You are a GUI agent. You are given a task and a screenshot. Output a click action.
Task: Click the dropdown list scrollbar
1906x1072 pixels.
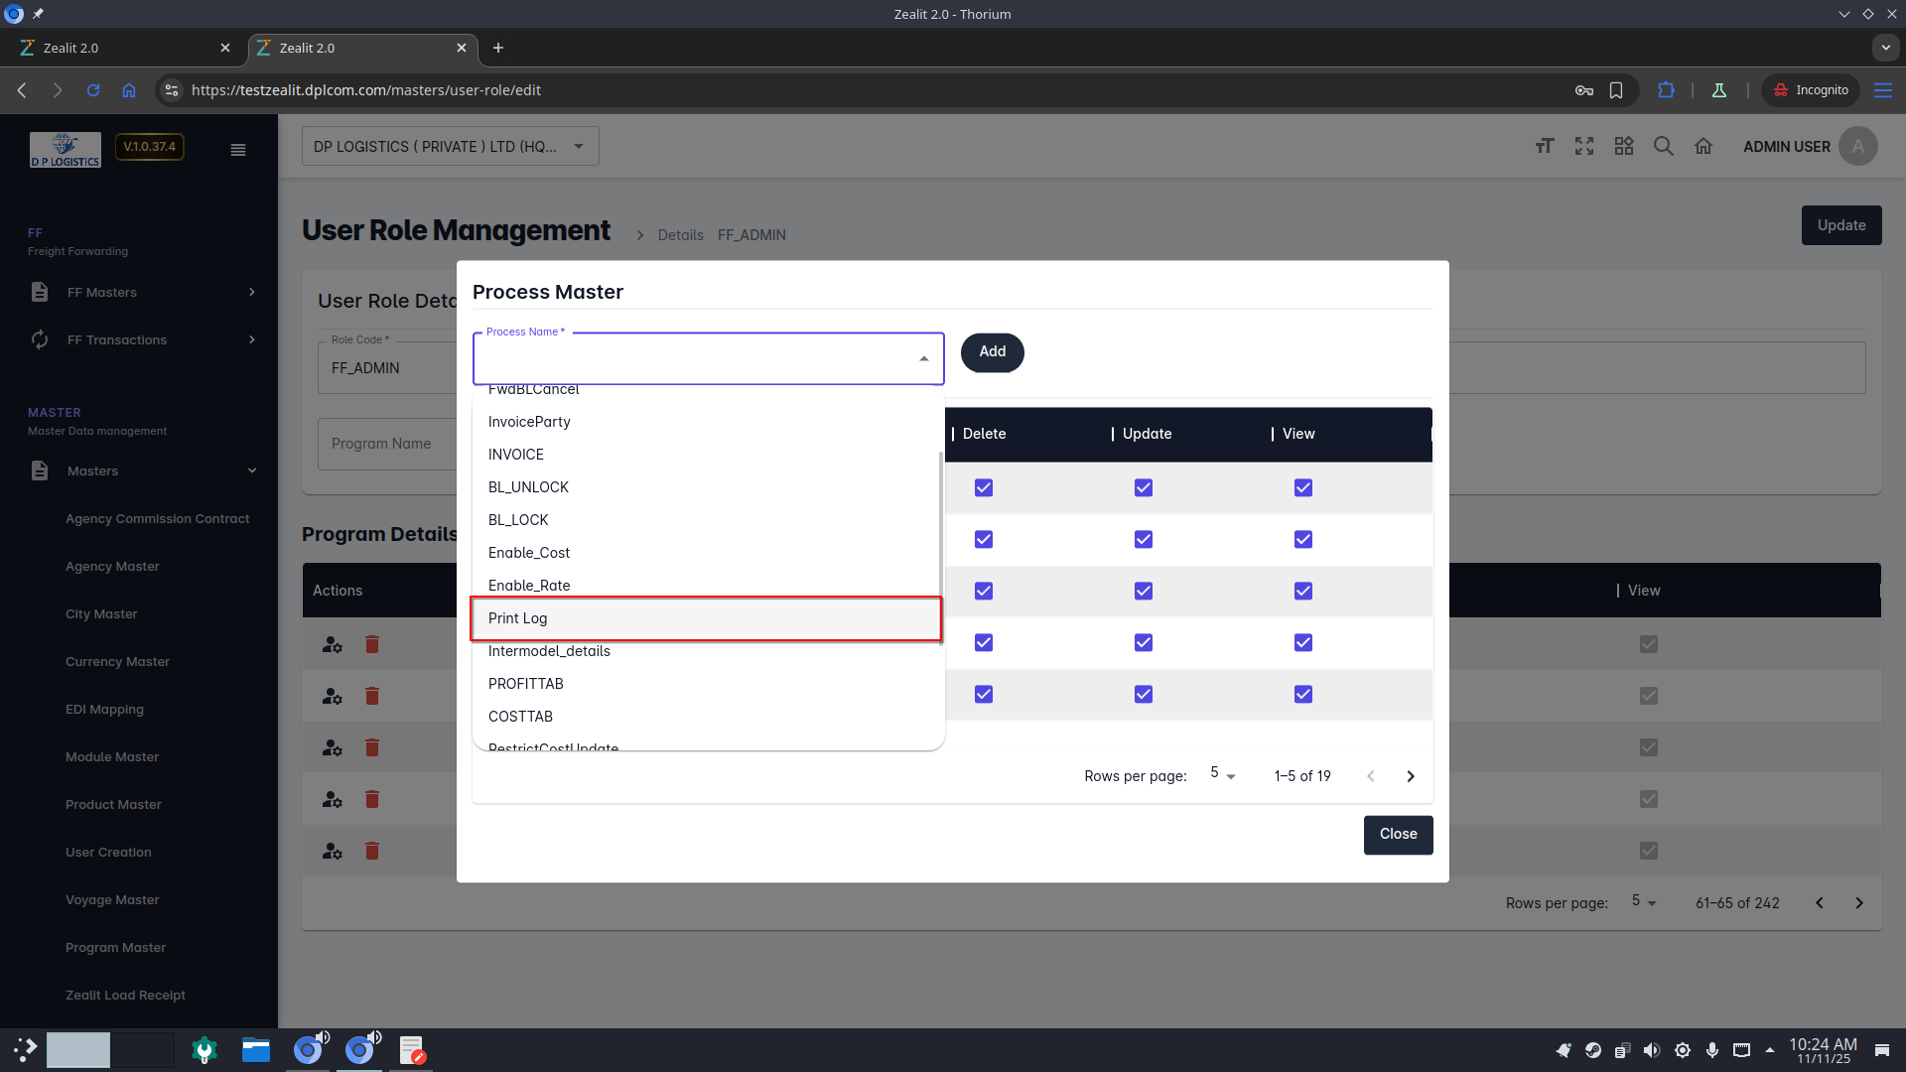[940, 546]
